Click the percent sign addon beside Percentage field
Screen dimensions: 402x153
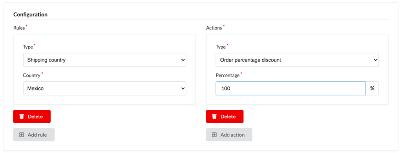pyautogui.click(x=372, y=88)
